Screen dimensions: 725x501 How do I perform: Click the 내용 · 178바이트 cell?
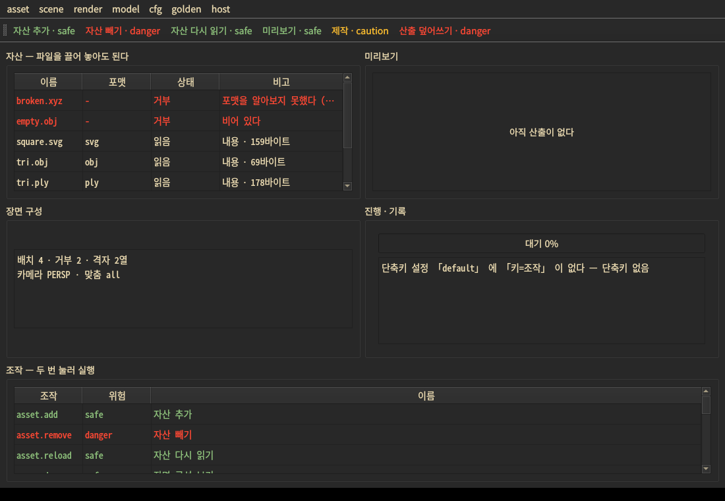[281, 182]
